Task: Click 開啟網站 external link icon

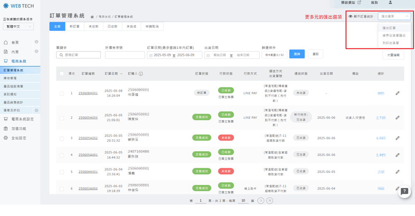Action: (359, 2)
